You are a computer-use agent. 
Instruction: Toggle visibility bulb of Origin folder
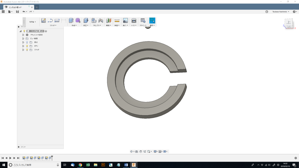(27, 42)
